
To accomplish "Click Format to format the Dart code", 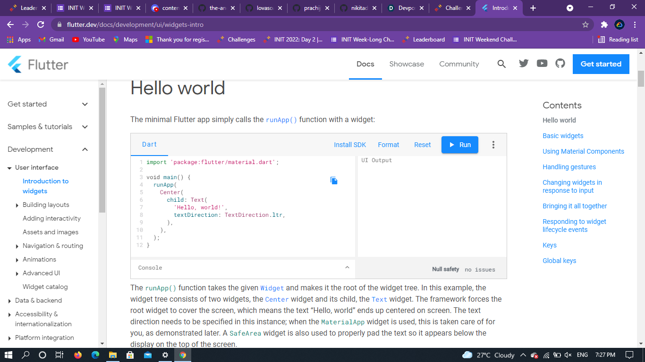I will click(x=388, y=145).
